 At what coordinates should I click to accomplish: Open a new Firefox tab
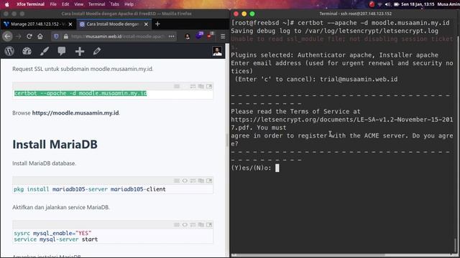[157, 24]
